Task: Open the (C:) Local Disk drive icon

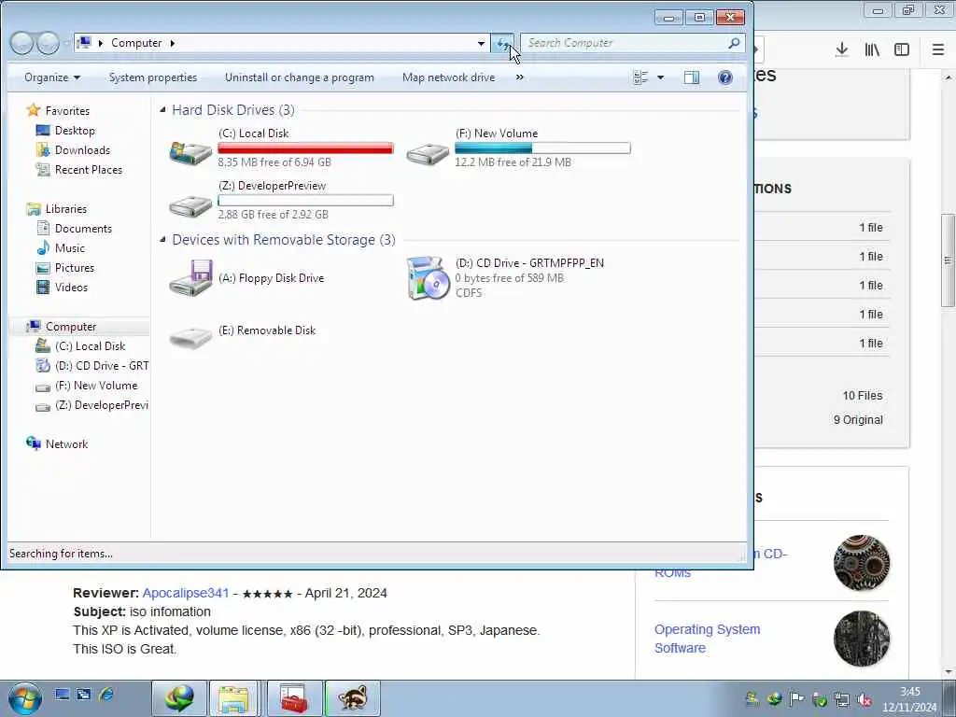Action: point(190,152)
